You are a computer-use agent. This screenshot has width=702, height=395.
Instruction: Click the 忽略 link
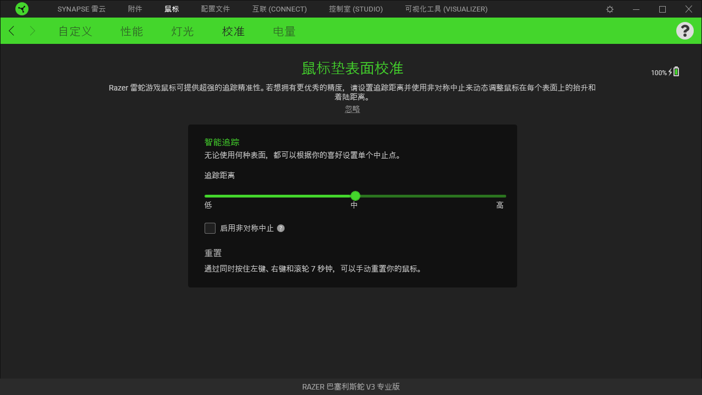click(x=353, y=109)
